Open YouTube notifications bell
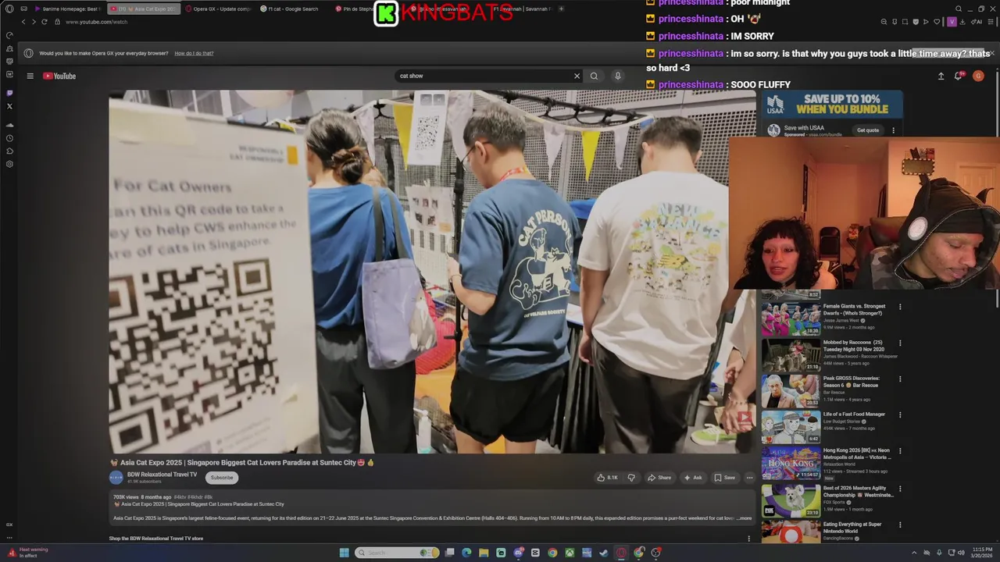Screen dimensions: 1000x562 (x=959, y=76)
